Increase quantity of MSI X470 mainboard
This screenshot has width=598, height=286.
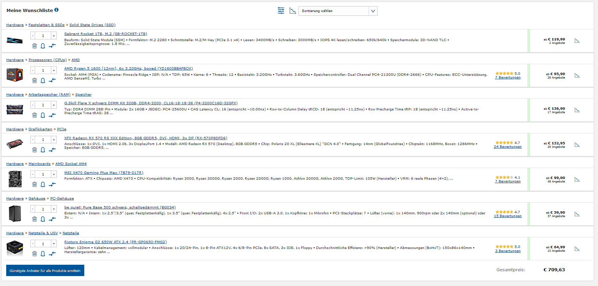pos(54,174)
